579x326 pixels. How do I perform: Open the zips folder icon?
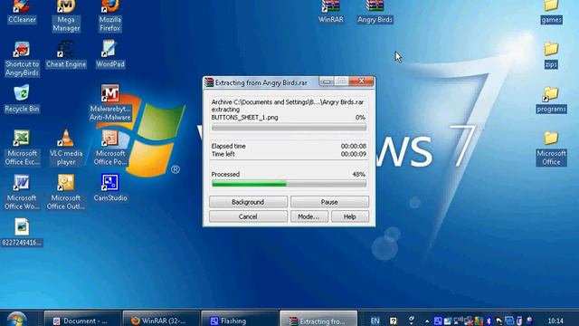click(551, 55)
